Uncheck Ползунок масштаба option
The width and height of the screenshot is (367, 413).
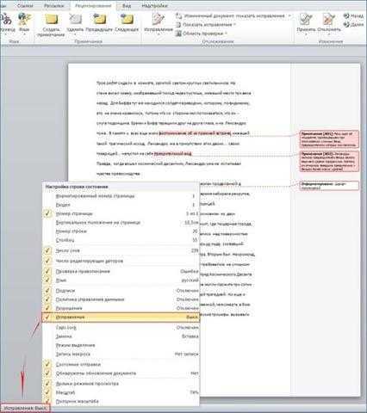pos(121,401)
